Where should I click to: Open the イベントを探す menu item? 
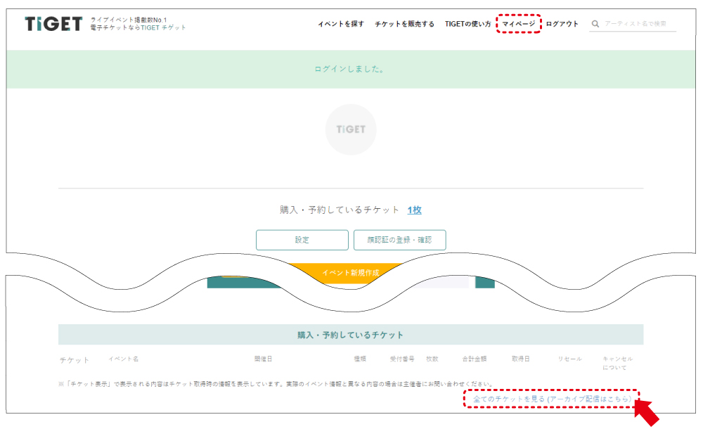click(341, 24)
